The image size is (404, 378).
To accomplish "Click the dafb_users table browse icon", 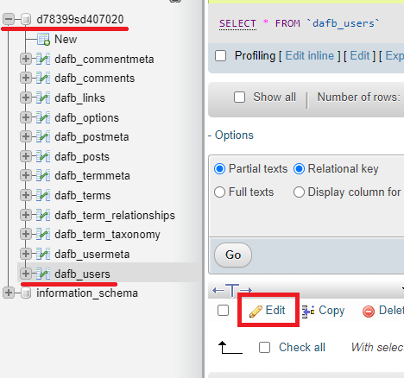I will [x=43, y=274].
